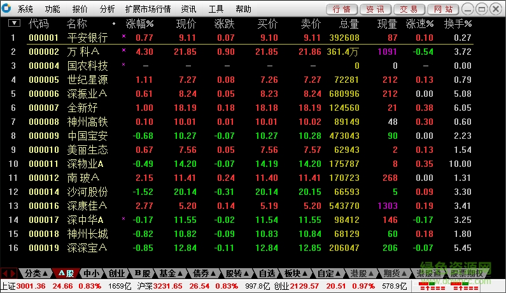The image size is (506, 293).
Task: Open the column selector dropdown arrow
Action: pos(14,23)
